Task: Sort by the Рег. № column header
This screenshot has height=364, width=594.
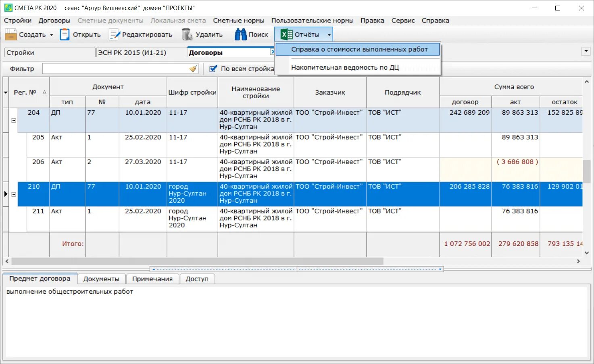Action: tap(29, 93)
